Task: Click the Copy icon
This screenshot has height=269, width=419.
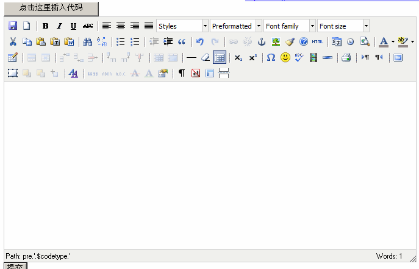Action: (27, 41)
